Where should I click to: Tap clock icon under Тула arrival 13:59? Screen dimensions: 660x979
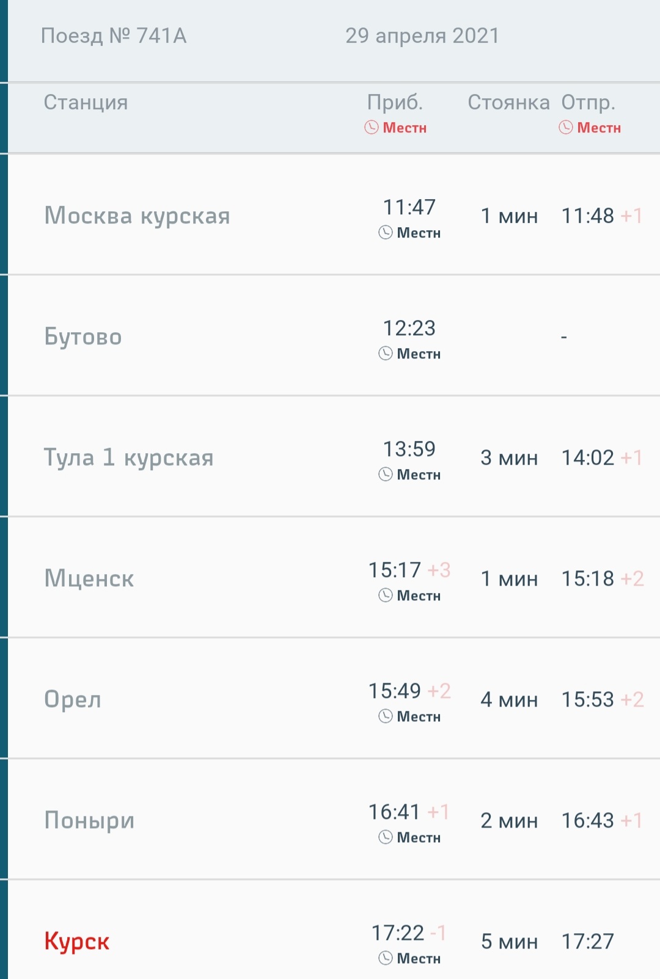point(386,474)
